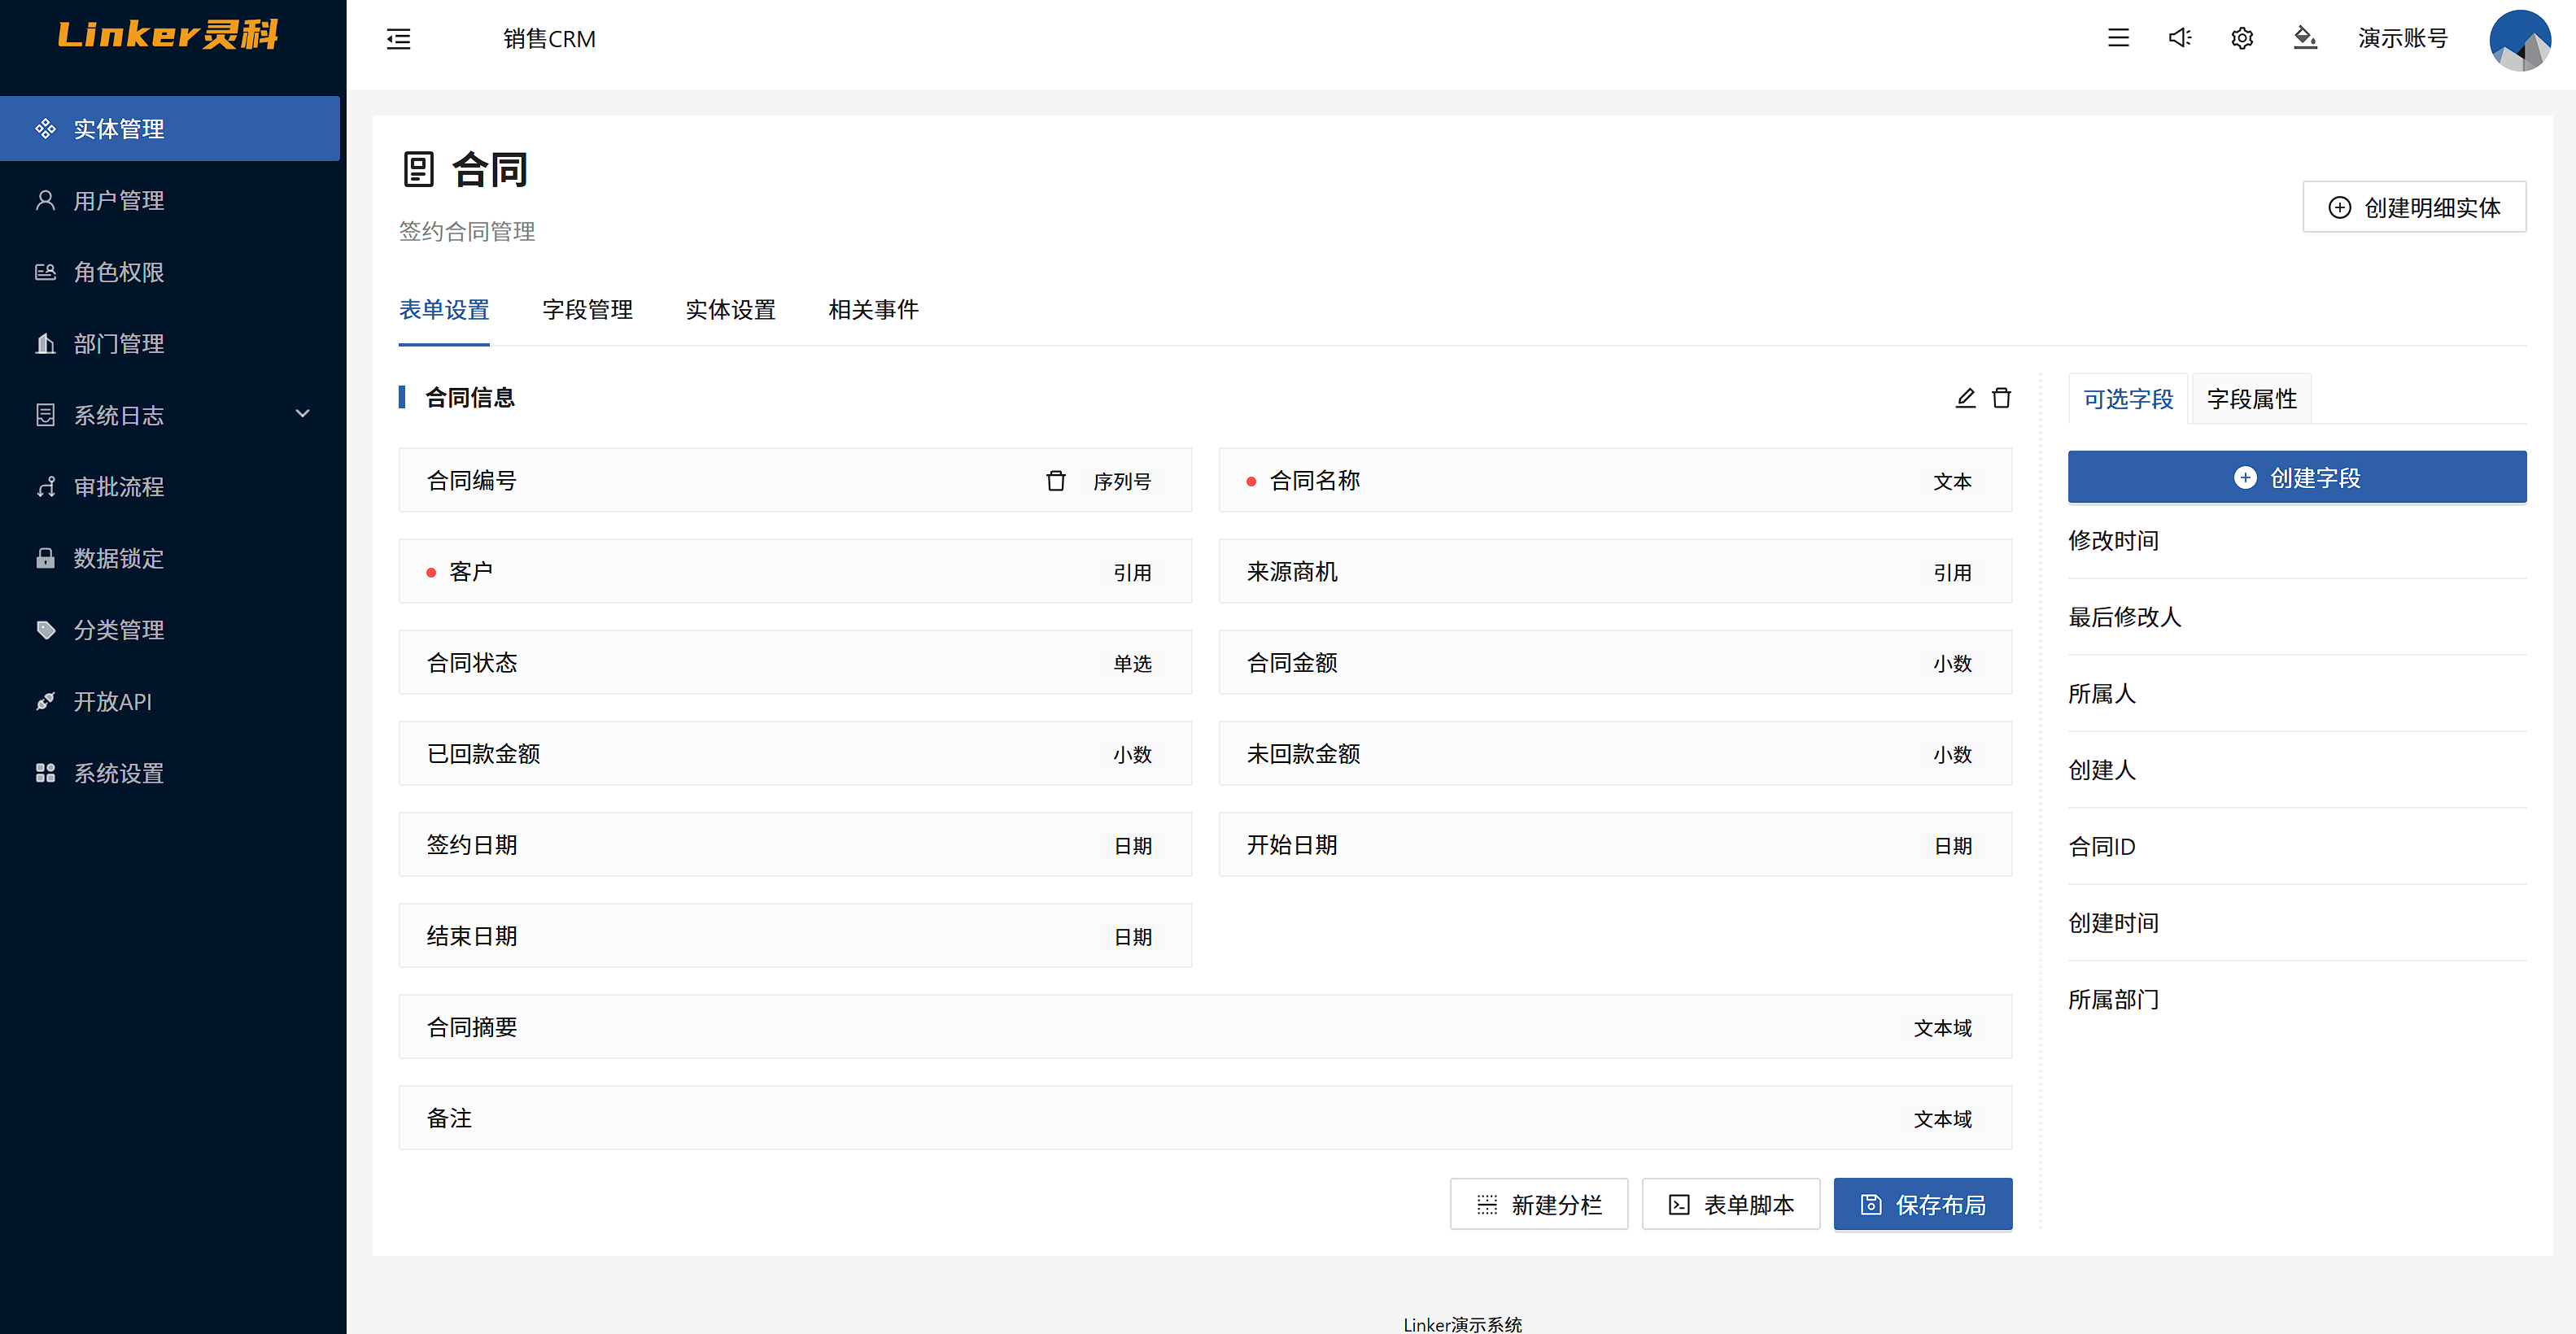Collapse the sidebar with the menu-fold icon

click(x=398, y=39)
